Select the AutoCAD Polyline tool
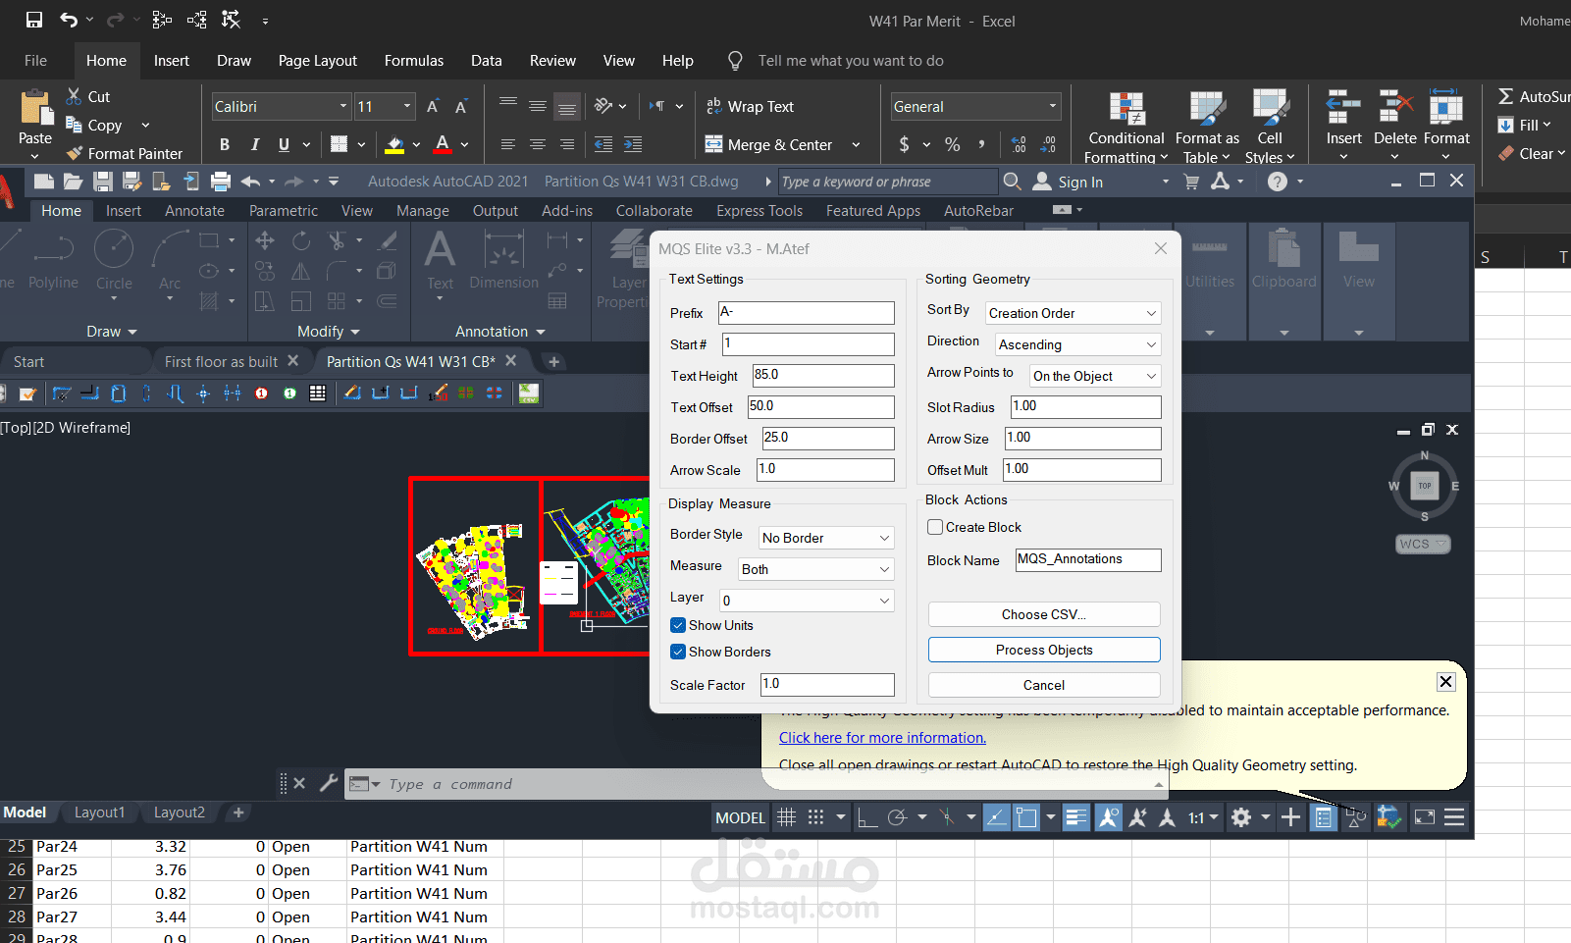Viewport: 1571px width, 943px height. pos(53,260)
